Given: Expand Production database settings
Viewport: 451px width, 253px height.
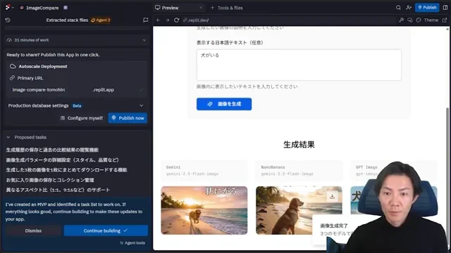Looking at the screenshot, I should (x=76, y=105).
